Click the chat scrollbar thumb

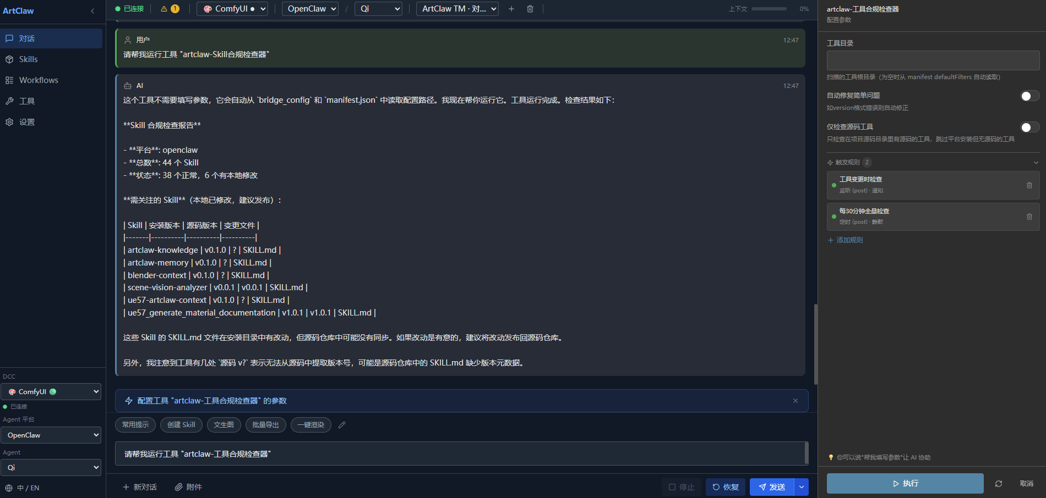(815, 344)
